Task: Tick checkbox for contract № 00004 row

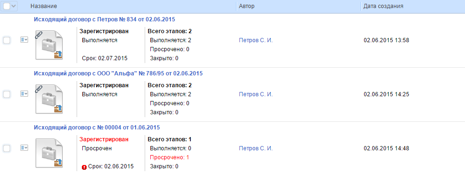Action: [7, 148]
